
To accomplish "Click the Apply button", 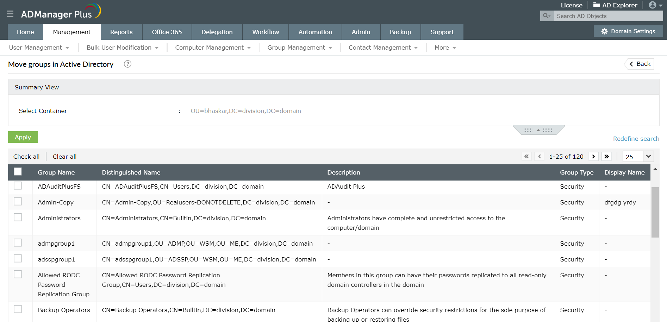I will pos(23,137).
